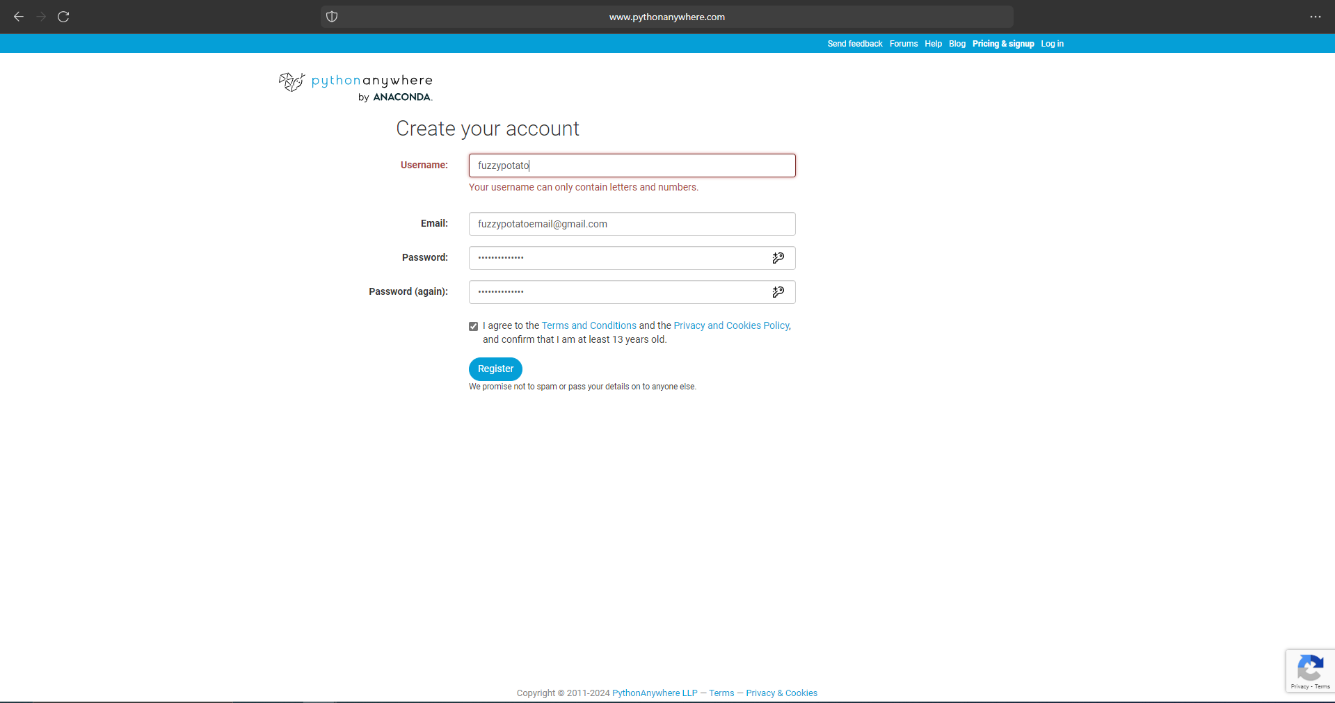
Task: Click Send feedback in the top bar
Action: click(x=854, y=43)
